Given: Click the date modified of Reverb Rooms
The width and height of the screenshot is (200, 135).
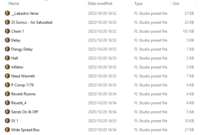Looking at the screenshot, I should click(102, 94).
